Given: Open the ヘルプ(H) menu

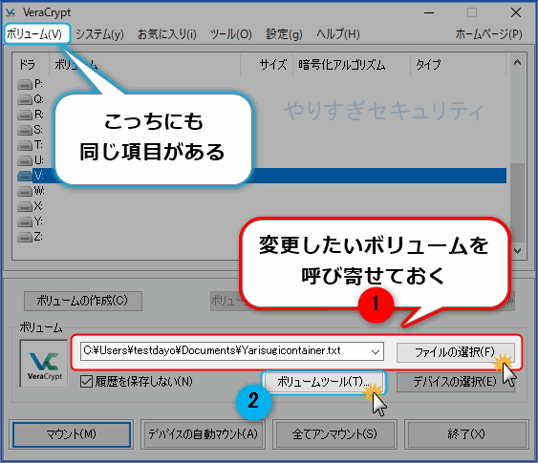Looking at the screenshot, I should 337,34.
